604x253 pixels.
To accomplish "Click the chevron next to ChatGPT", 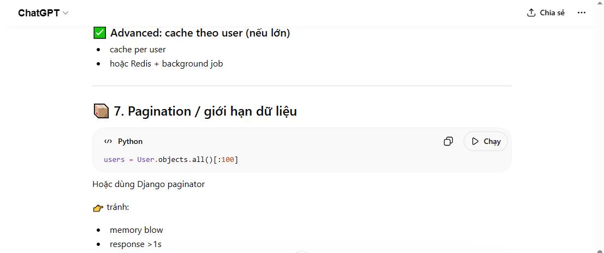I will click(x=66, y=13).
